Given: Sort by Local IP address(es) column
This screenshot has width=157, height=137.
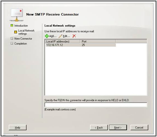Looking at the screenshot, I should coord(63,41).
